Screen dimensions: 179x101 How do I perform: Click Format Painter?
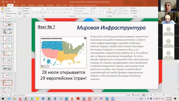11,13
